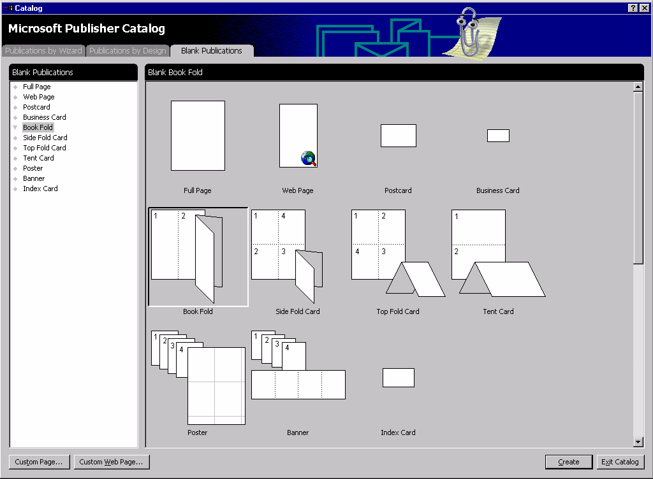Click the Exit Catalog button
653x479 pixels.
[620, 462]
